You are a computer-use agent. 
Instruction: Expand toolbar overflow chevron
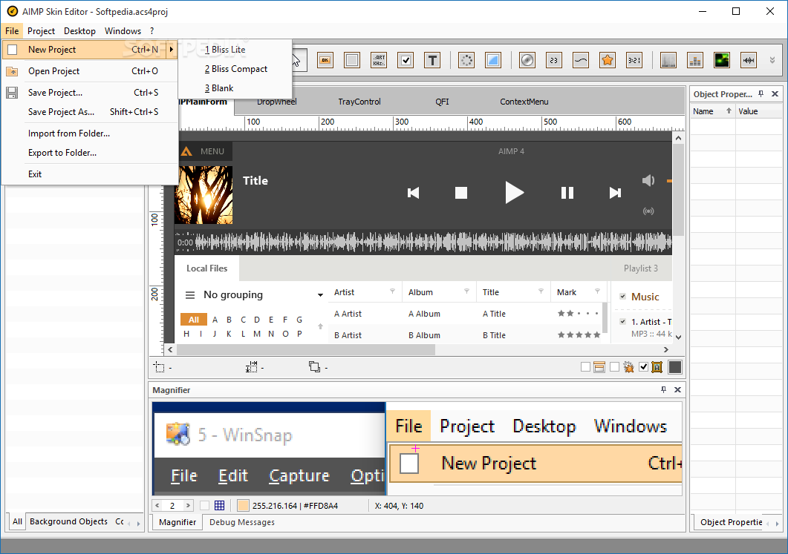[772, 61]
